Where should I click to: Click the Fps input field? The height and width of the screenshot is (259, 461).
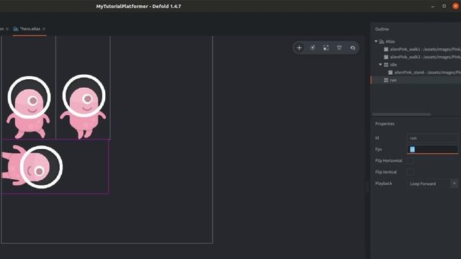pyautogui.click(x=432, y=150)
